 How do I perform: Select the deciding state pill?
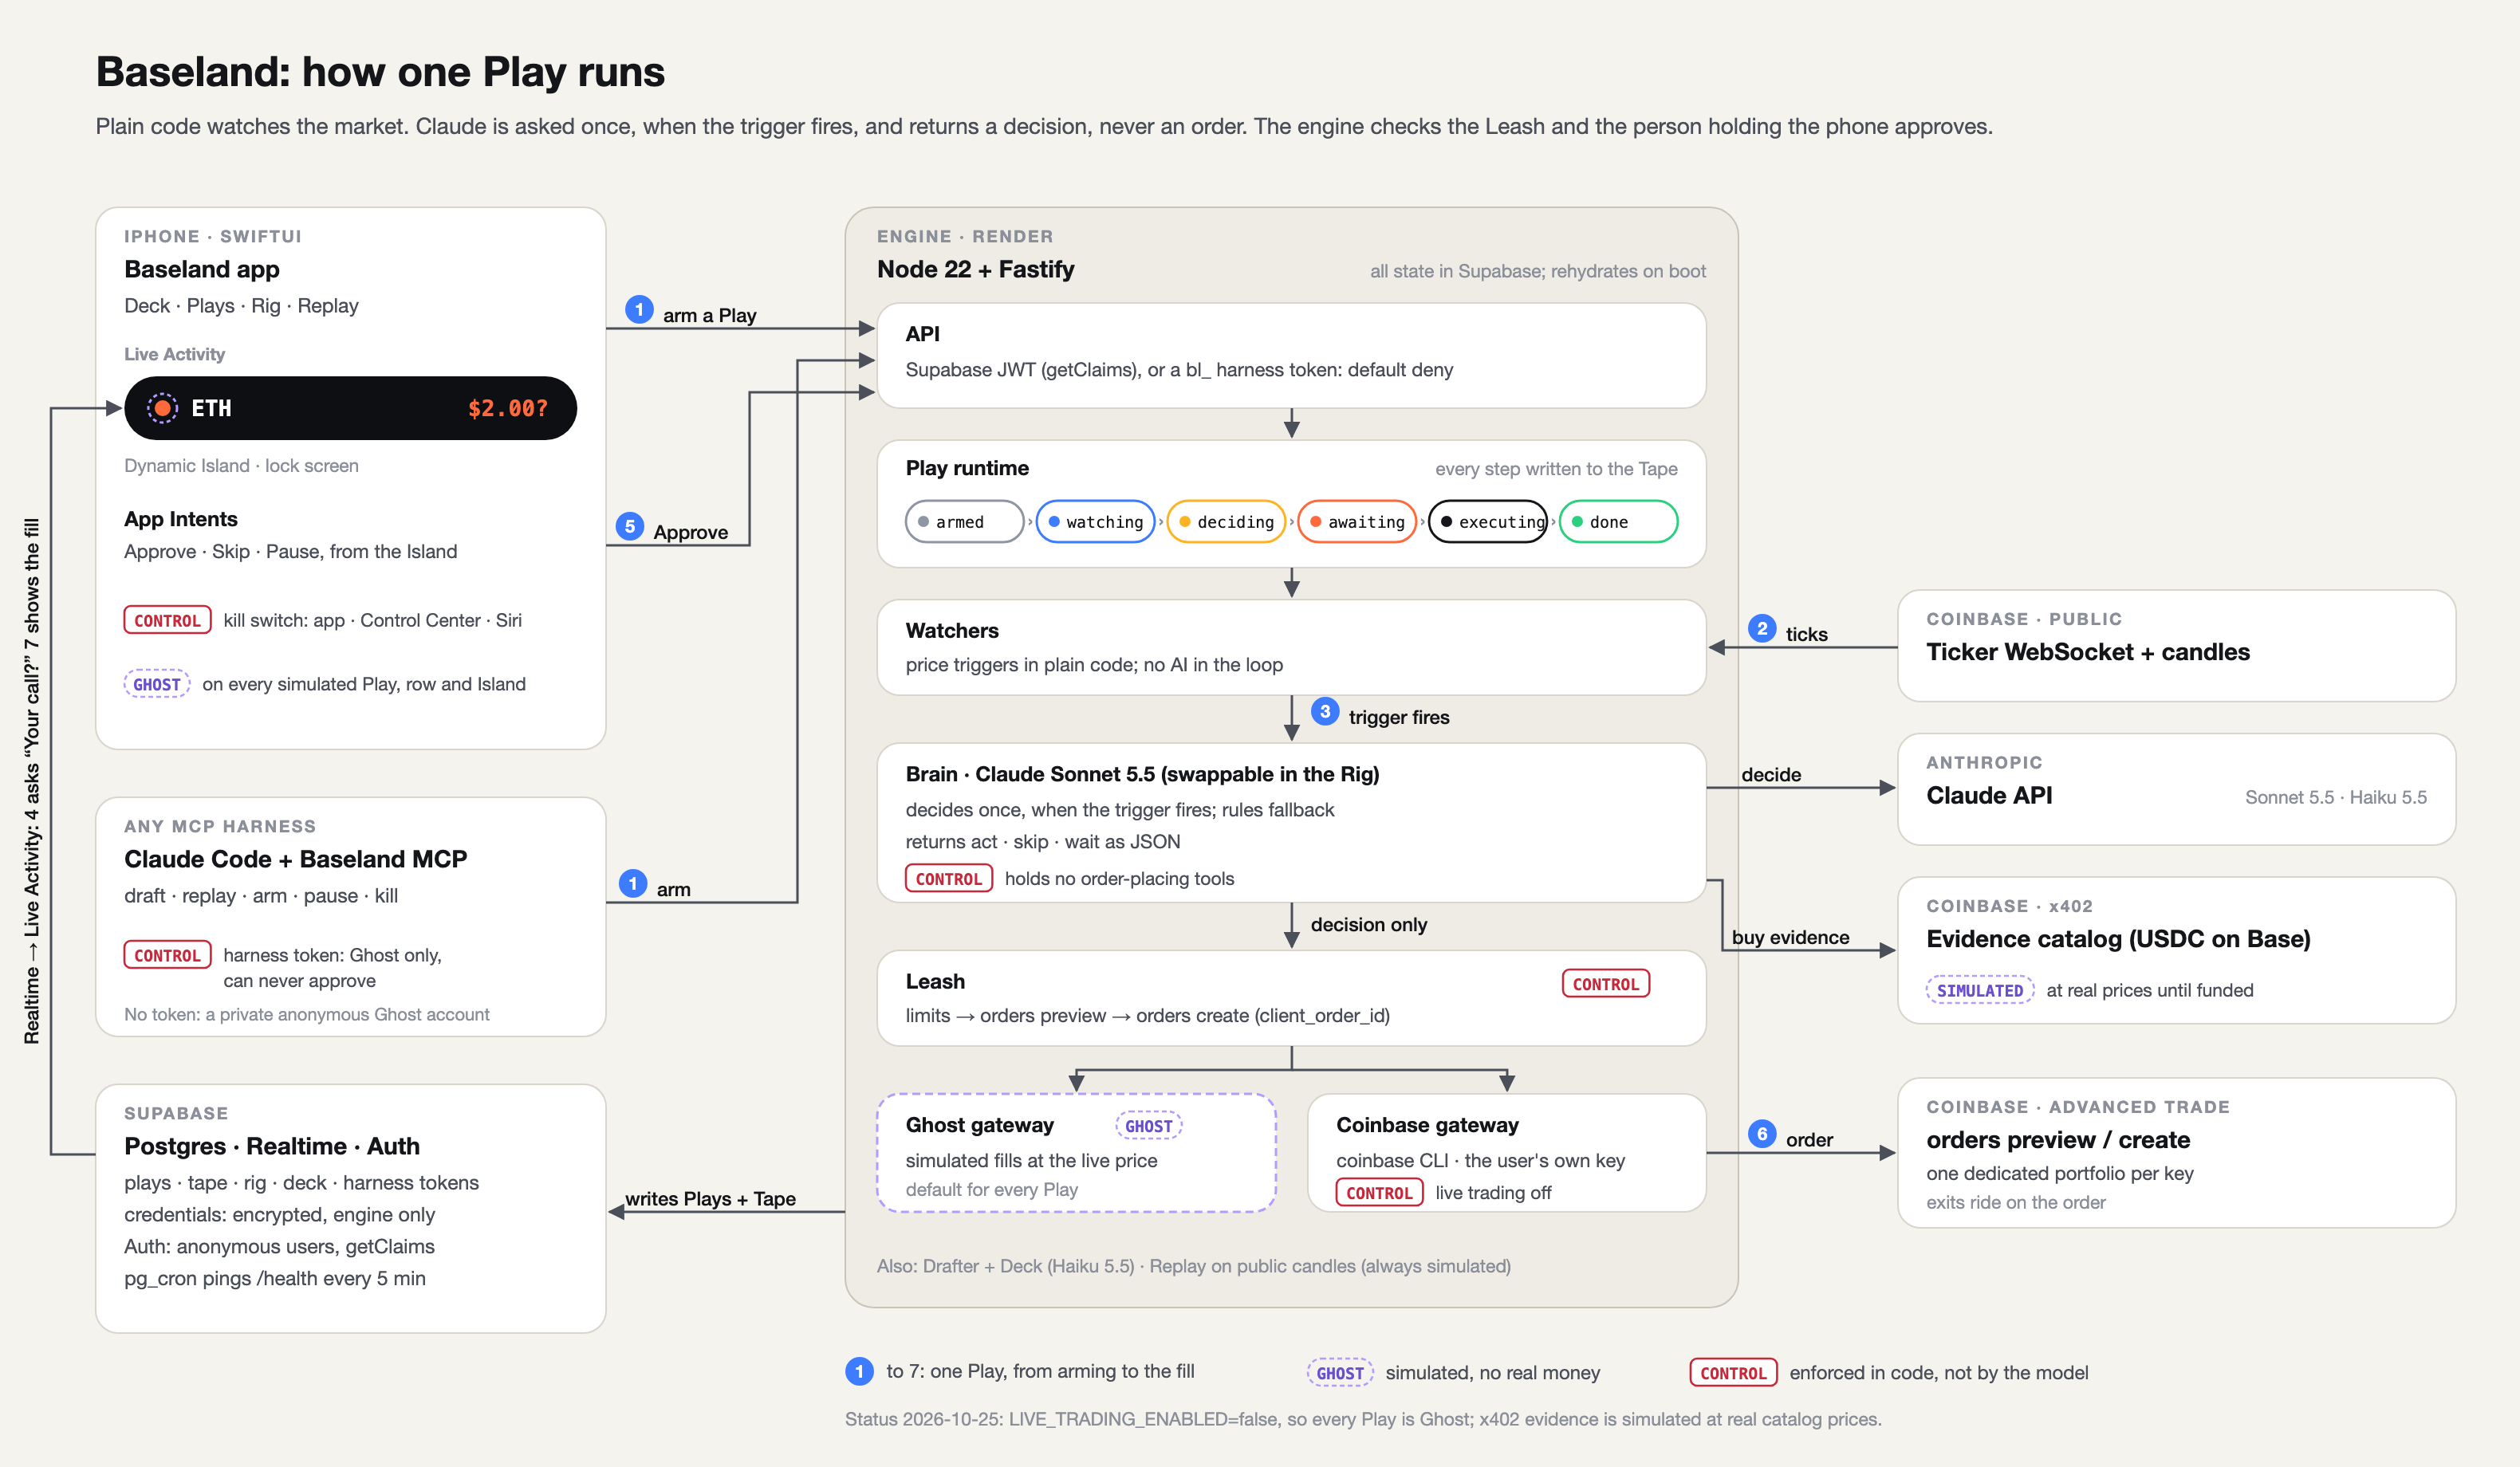pos(1226,522)
